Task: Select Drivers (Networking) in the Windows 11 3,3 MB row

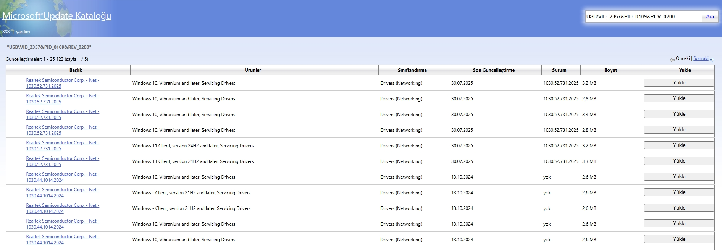Action: tap(401, 161)
